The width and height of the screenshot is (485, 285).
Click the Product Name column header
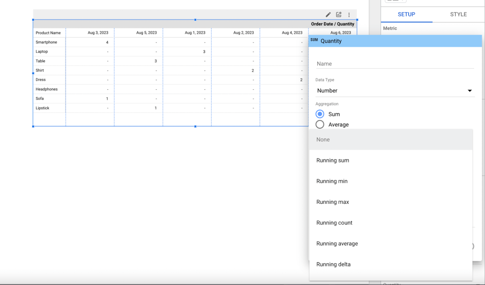point(48,33)
